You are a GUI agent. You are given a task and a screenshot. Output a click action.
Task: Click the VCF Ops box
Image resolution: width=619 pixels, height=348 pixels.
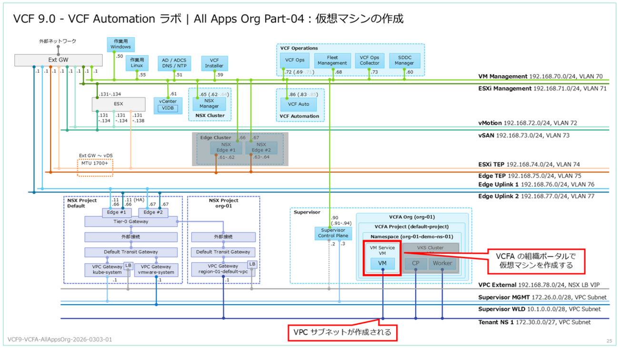coord(295,60)
